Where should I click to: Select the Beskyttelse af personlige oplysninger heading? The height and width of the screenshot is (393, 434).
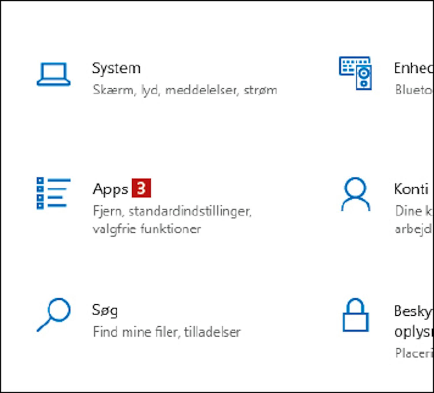click(413, 321)
